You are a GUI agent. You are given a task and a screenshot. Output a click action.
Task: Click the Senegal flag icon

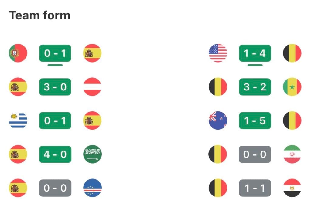coord(292,87)
